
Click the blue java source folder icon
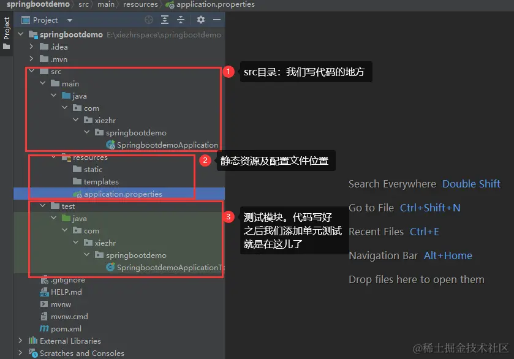[x=66, y=96]
